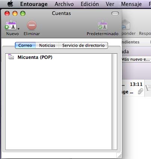Switch to the Noticias tab

pyautogui.click(x=47, y=45)
